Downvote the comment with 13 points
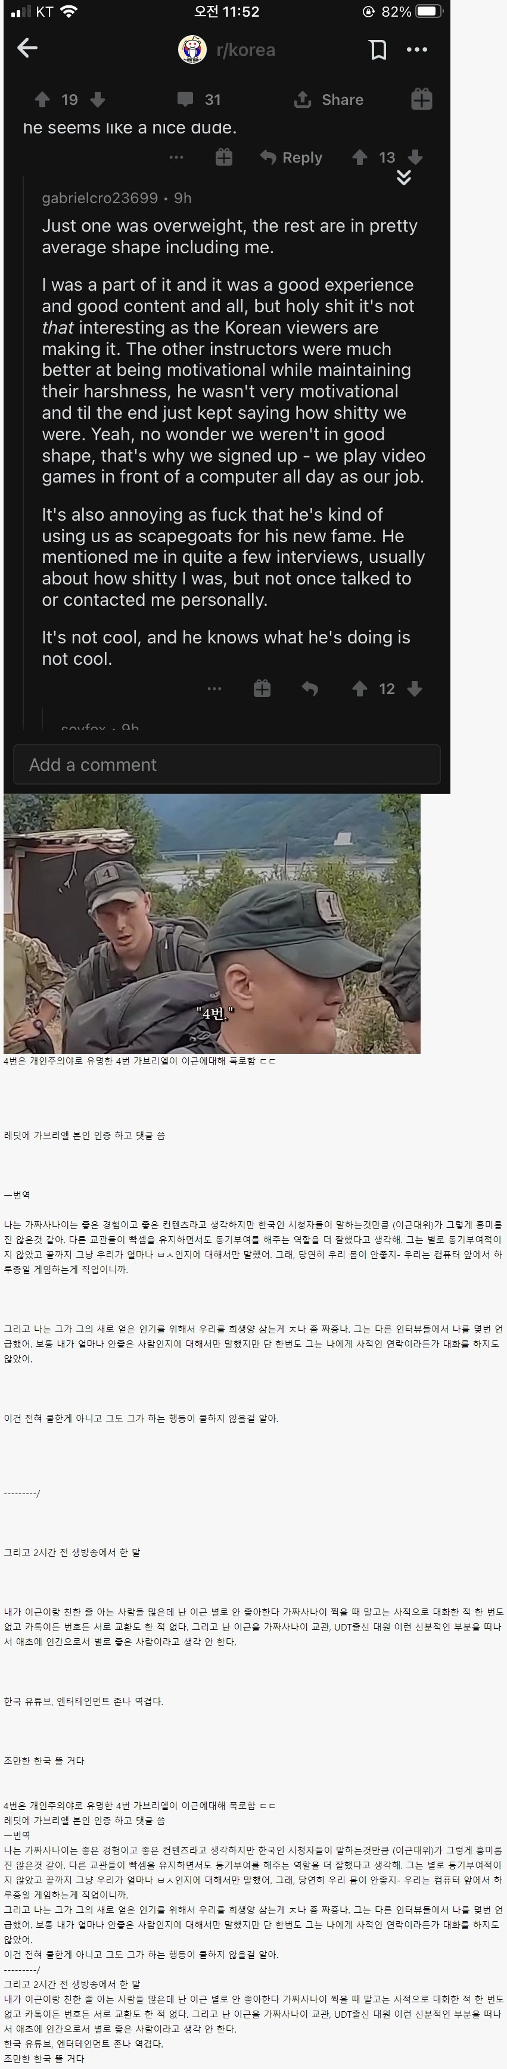This screenshot has height=2069, width=507. [415, 157]
